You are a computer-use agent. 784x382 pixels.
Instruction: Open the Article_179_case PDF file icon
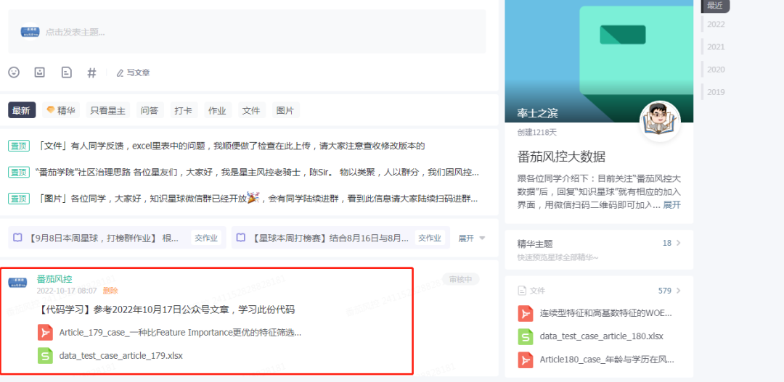pyautogui.click(x=46, y=332)
